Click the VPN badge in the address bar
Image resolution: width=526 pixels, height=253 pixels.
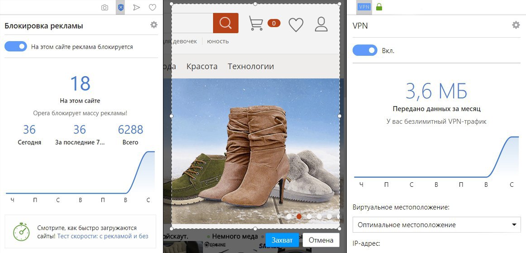(x=364, y=7)
